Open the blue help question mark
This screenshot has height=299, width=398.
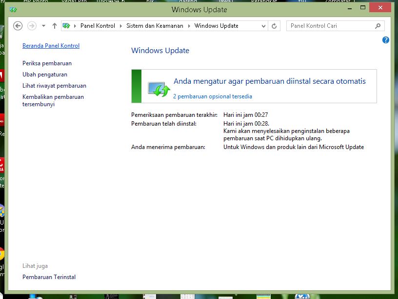[385, 40]
